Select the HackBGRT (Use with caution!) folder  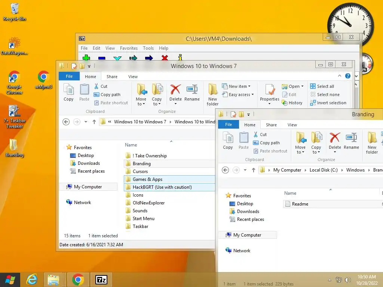169,187
